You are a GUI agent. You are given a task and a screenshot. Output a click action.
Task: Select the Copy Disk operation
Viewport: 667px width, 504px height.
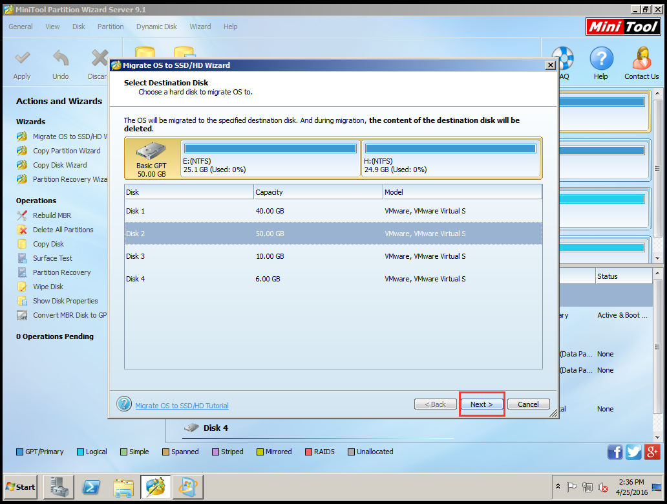tap(41, 244)
